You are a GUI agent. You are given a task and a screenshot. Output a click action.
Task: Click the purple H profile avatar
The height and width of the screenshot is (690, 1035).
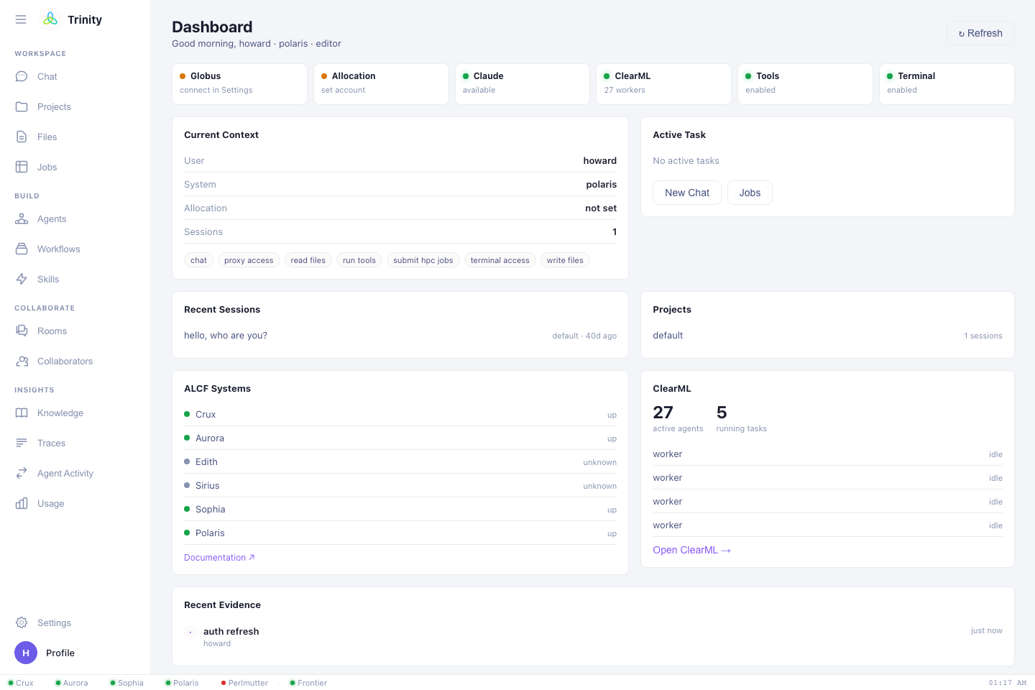26,653
